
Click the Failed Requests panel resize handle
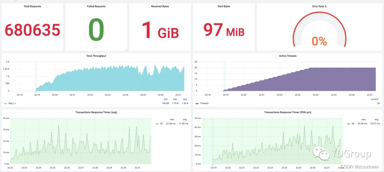coord(126,50)
